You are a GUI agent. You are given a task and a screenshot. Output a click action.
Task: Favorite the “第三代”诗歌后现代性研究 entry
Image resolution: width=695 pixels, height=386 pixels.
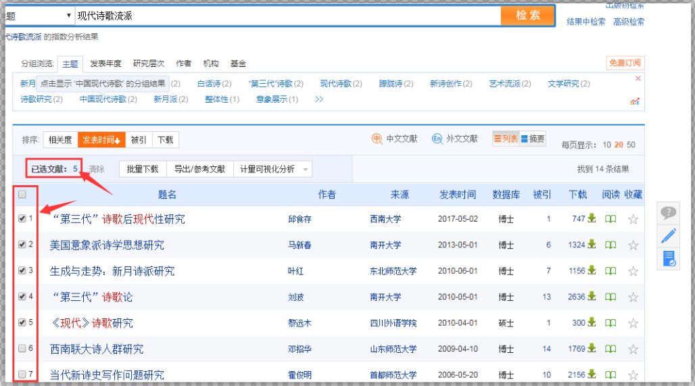(x=633, y=219)
